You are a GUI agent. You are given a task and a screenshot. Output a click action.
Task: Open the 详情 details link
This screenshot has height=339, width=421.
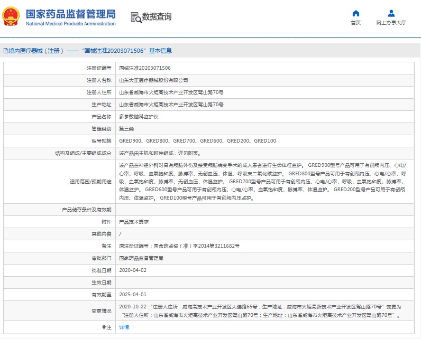[x=124, y=327]
